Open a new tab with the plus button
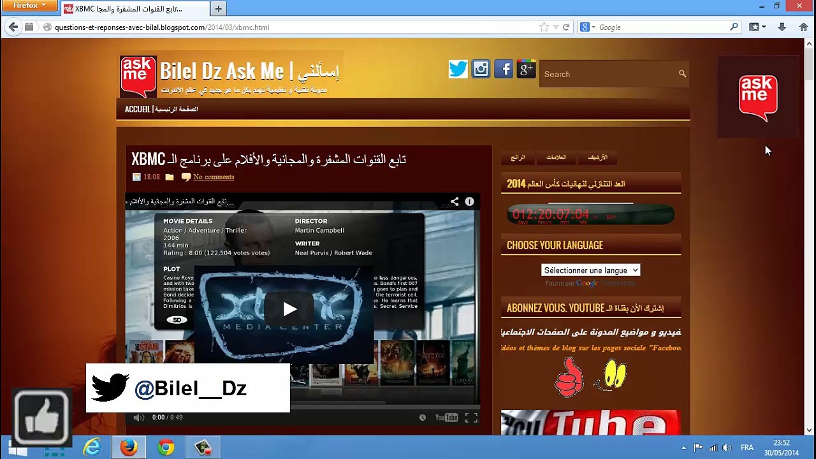816x459 pixels. (218, 9)
